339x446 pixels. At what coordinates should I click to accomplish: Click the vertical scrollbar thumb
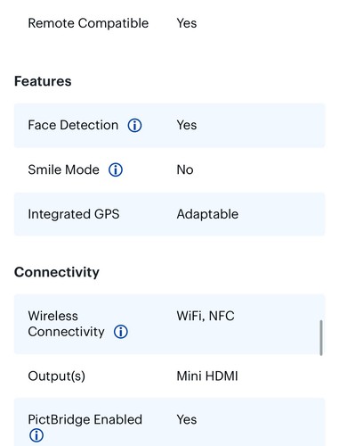coord(321,338)
